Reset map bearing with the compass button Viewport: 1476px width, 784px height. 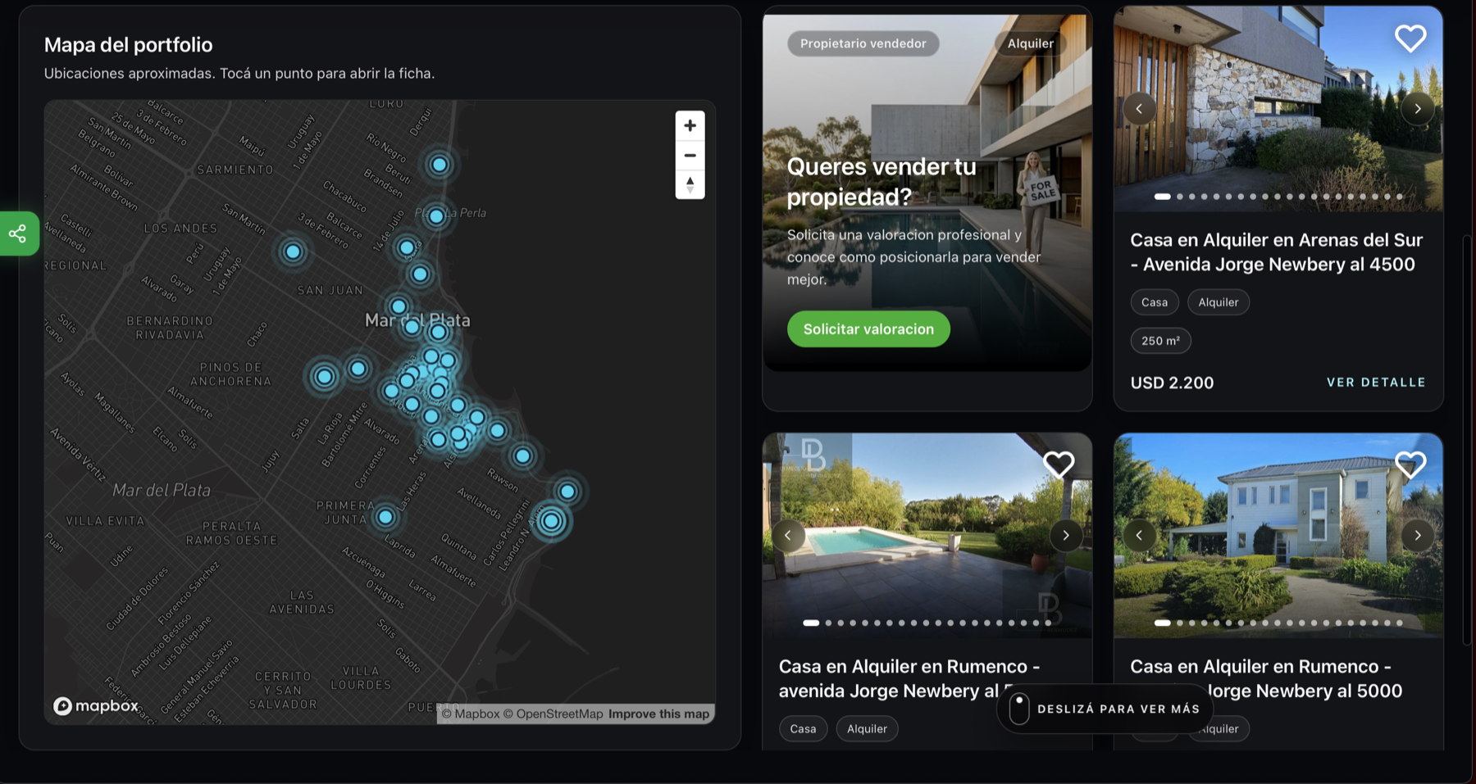[690, 184]
